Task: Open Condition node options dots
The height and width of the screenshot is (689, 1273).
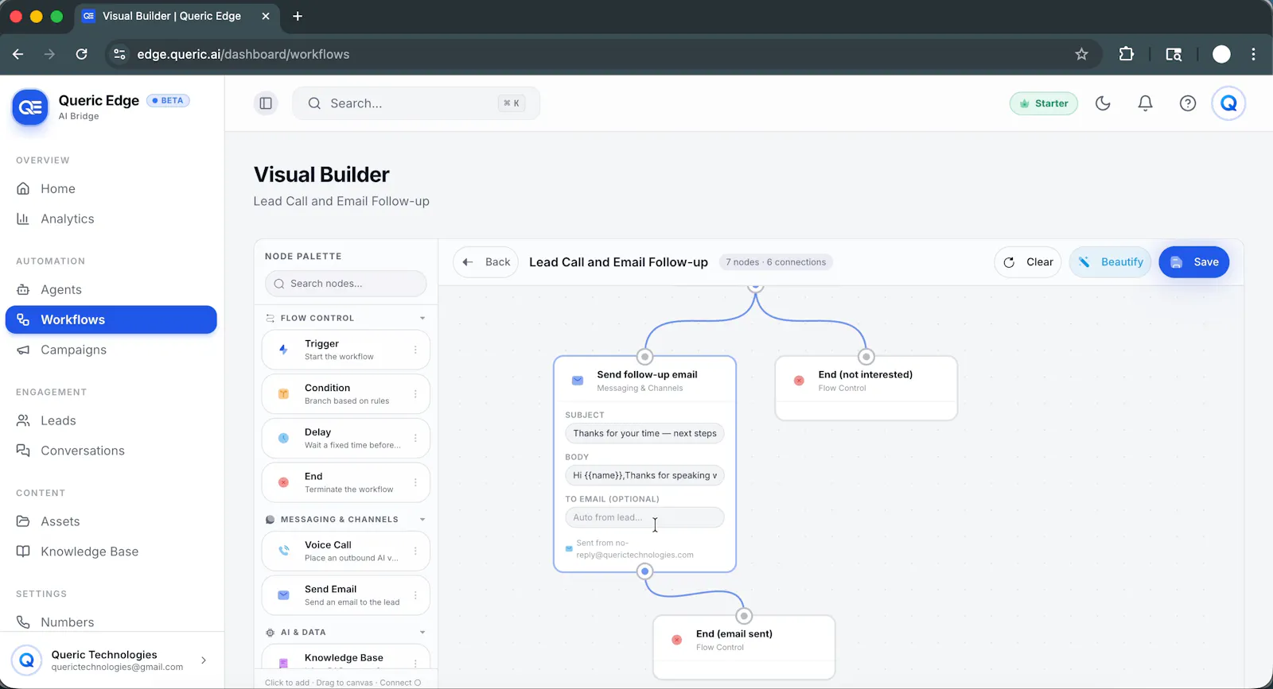Action: coord(415,394)
